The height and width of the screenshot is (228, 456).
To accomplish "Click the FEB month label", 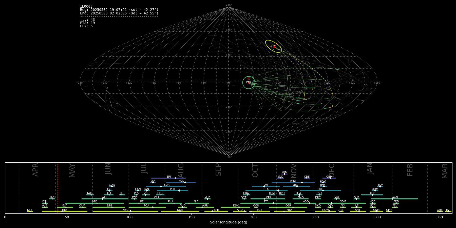I will (x=410, y=170).
